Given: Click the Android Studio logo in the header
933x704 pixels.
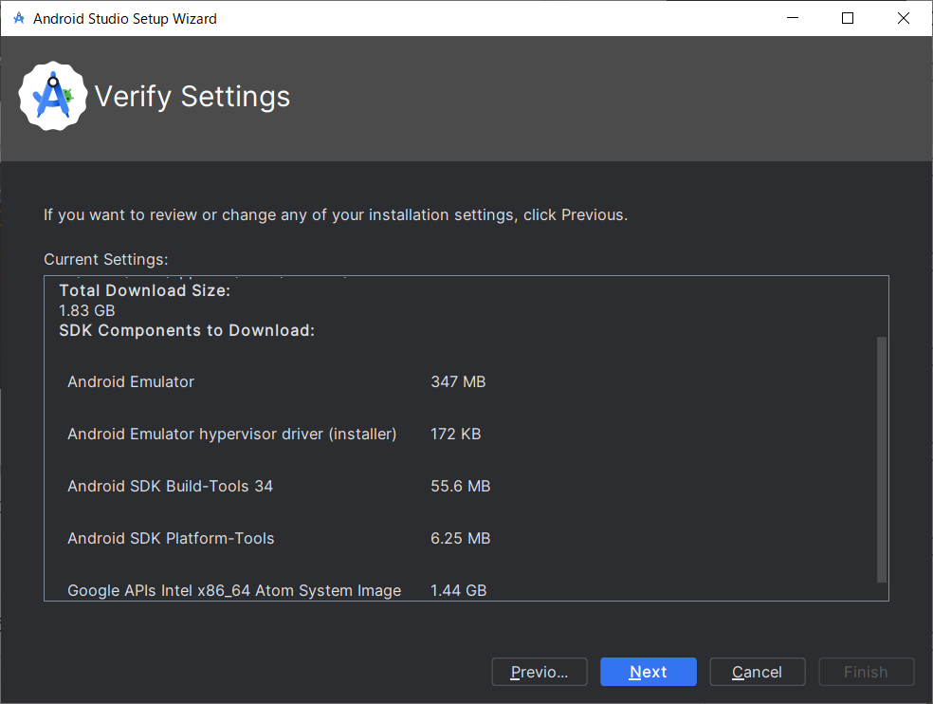Looking at the screenshot, I should pyautogui.click(x=53, y=97).
